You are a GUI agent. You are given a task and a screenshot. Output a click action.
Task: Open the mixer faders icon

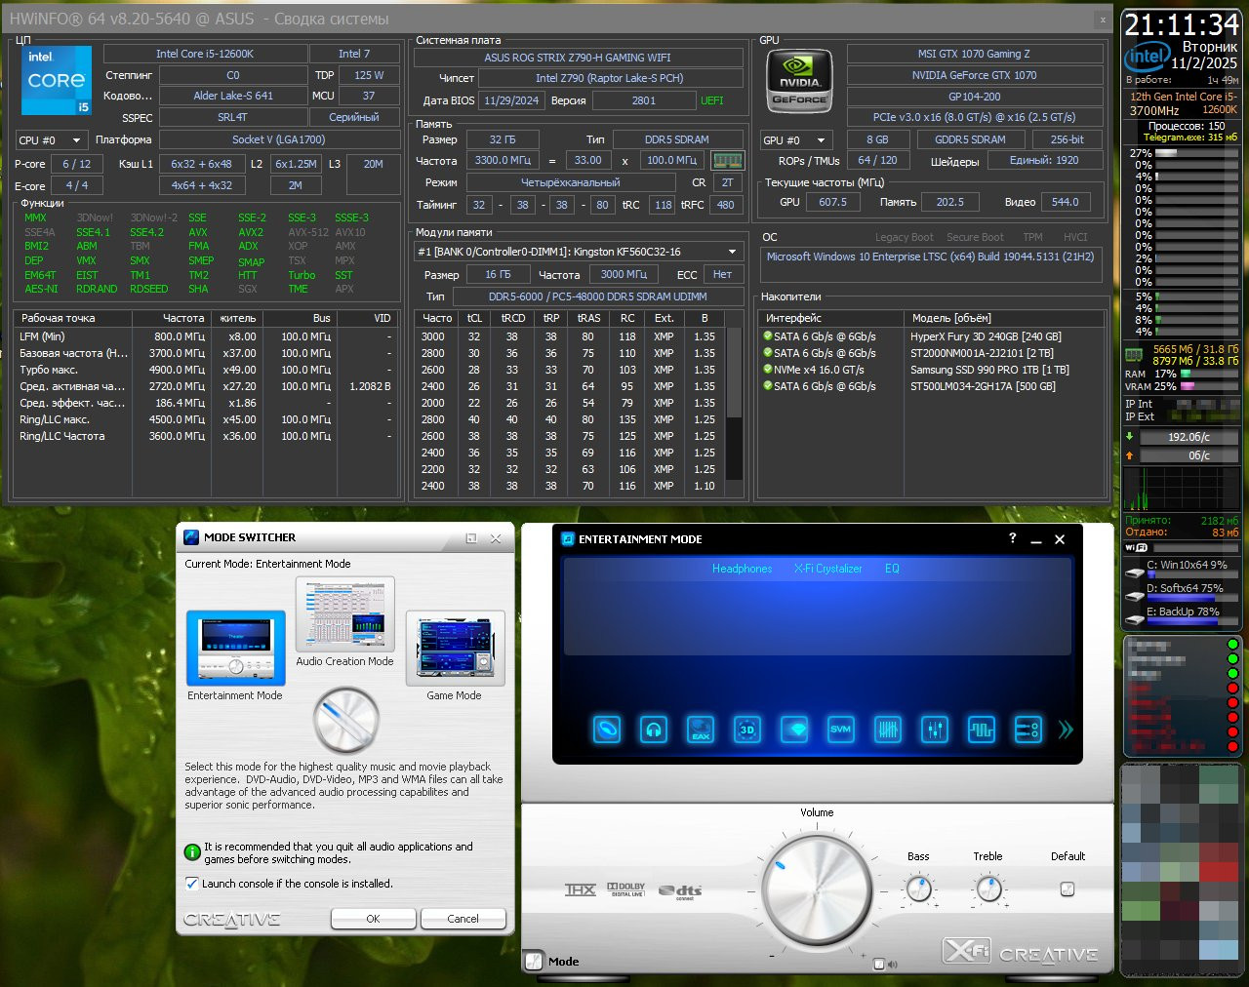pos(935,729)
